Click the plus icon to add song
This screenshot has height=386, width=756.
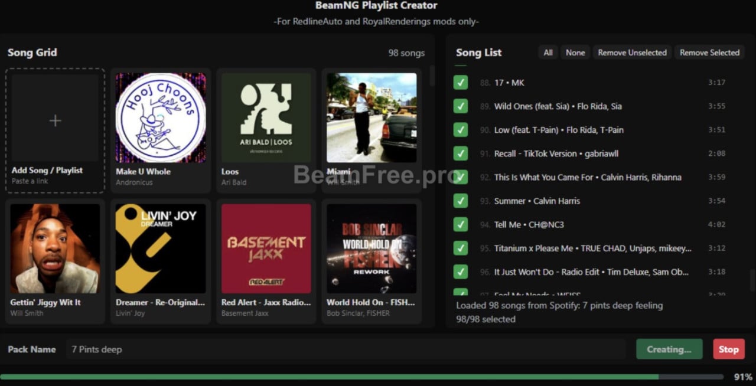pos(55,120)
